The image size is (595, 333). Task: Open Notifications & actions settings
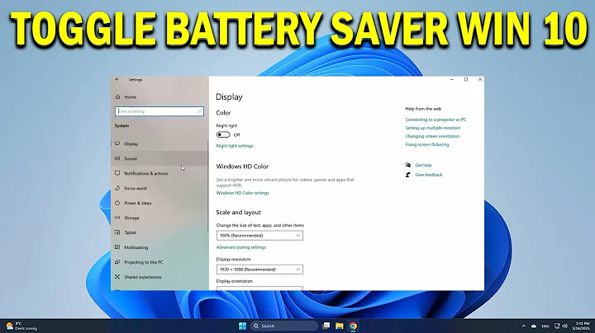pos(159,173)
